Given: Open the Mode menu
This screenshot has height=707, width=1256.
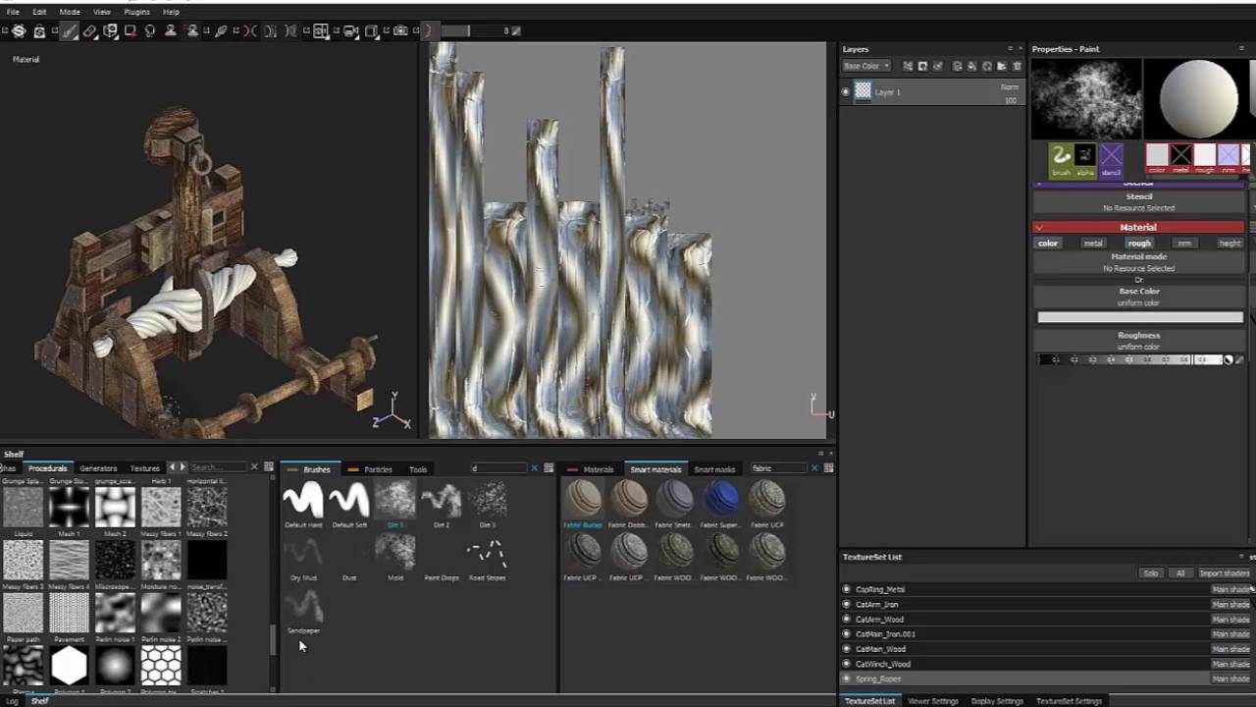Looking at the screenshot, I should tap(70, 12).
